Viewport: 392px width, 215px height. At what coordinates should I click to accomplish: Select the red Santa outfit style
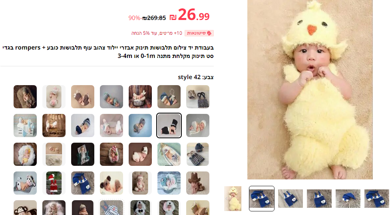click(x=54, y=183)
